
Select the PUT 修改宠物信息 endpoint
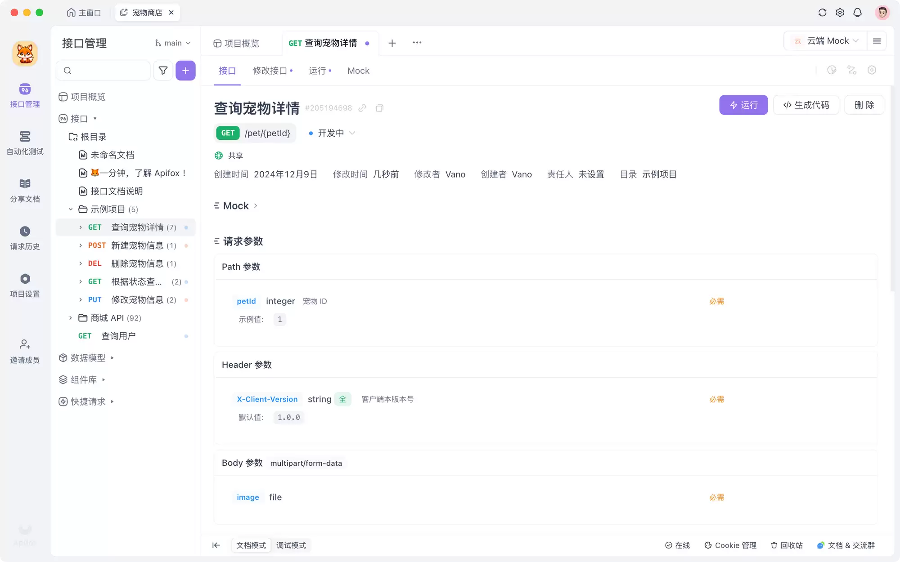(126, 300)
